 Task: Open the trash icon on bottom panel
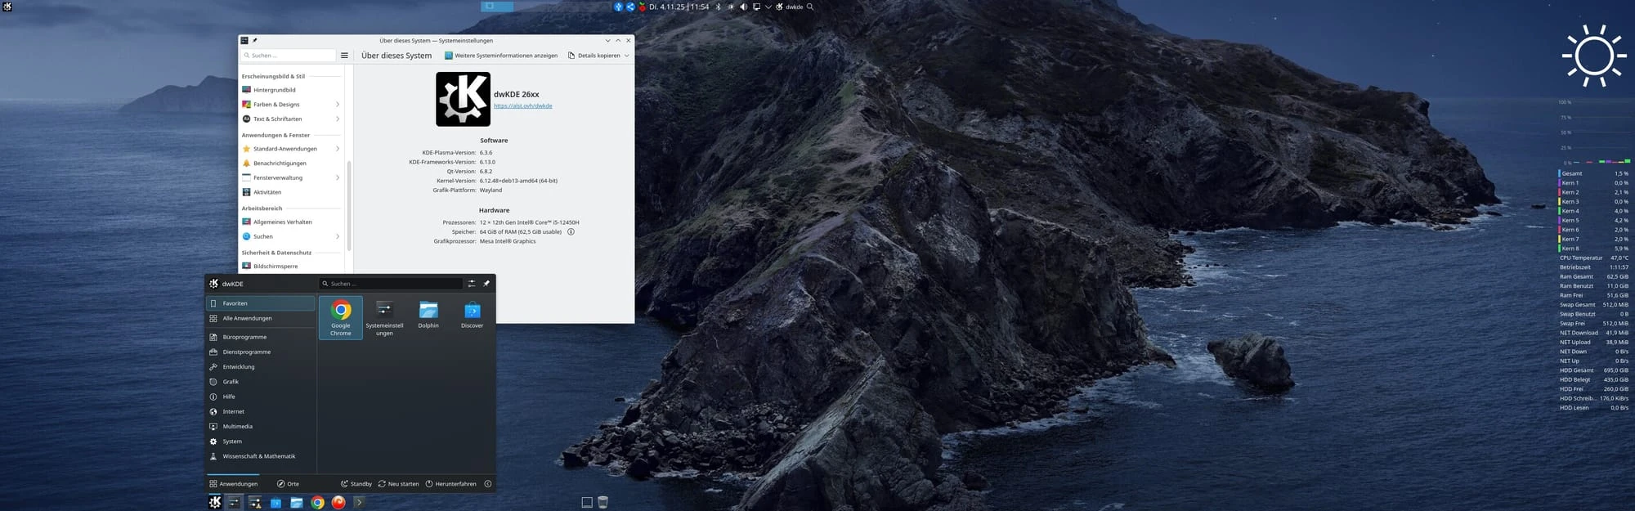602,502
